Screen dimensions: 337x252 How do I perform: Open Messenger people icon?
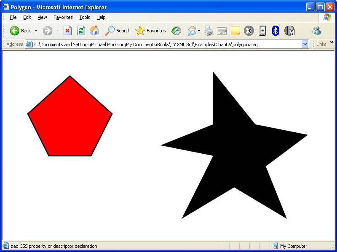[x=316, y=31]
